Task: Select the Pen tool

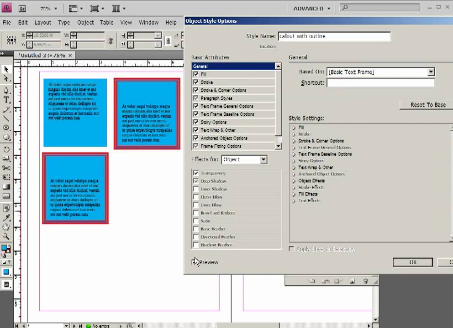Action: [x=6, y=90]
